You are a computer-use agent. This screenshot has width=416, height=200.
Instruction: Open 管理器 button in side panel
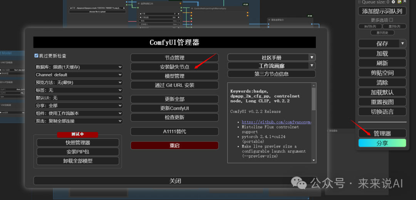tap(382, 133)
